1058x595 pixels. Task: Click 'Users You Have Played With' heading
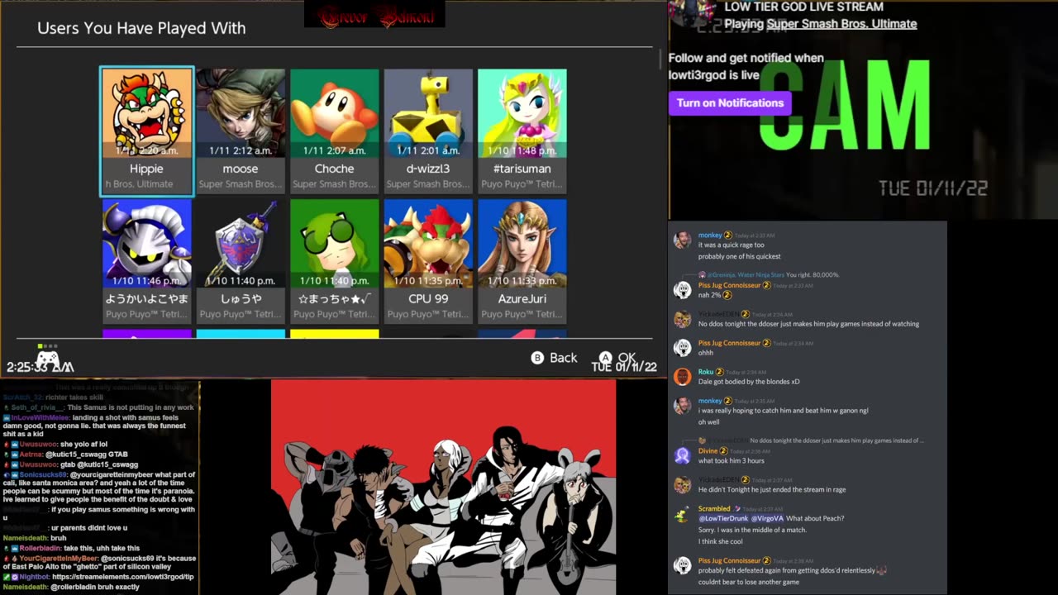pos(141,28)
